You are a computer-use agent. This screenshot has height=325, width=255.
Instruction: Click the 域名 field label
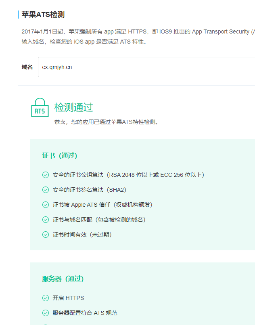(27, 67)
